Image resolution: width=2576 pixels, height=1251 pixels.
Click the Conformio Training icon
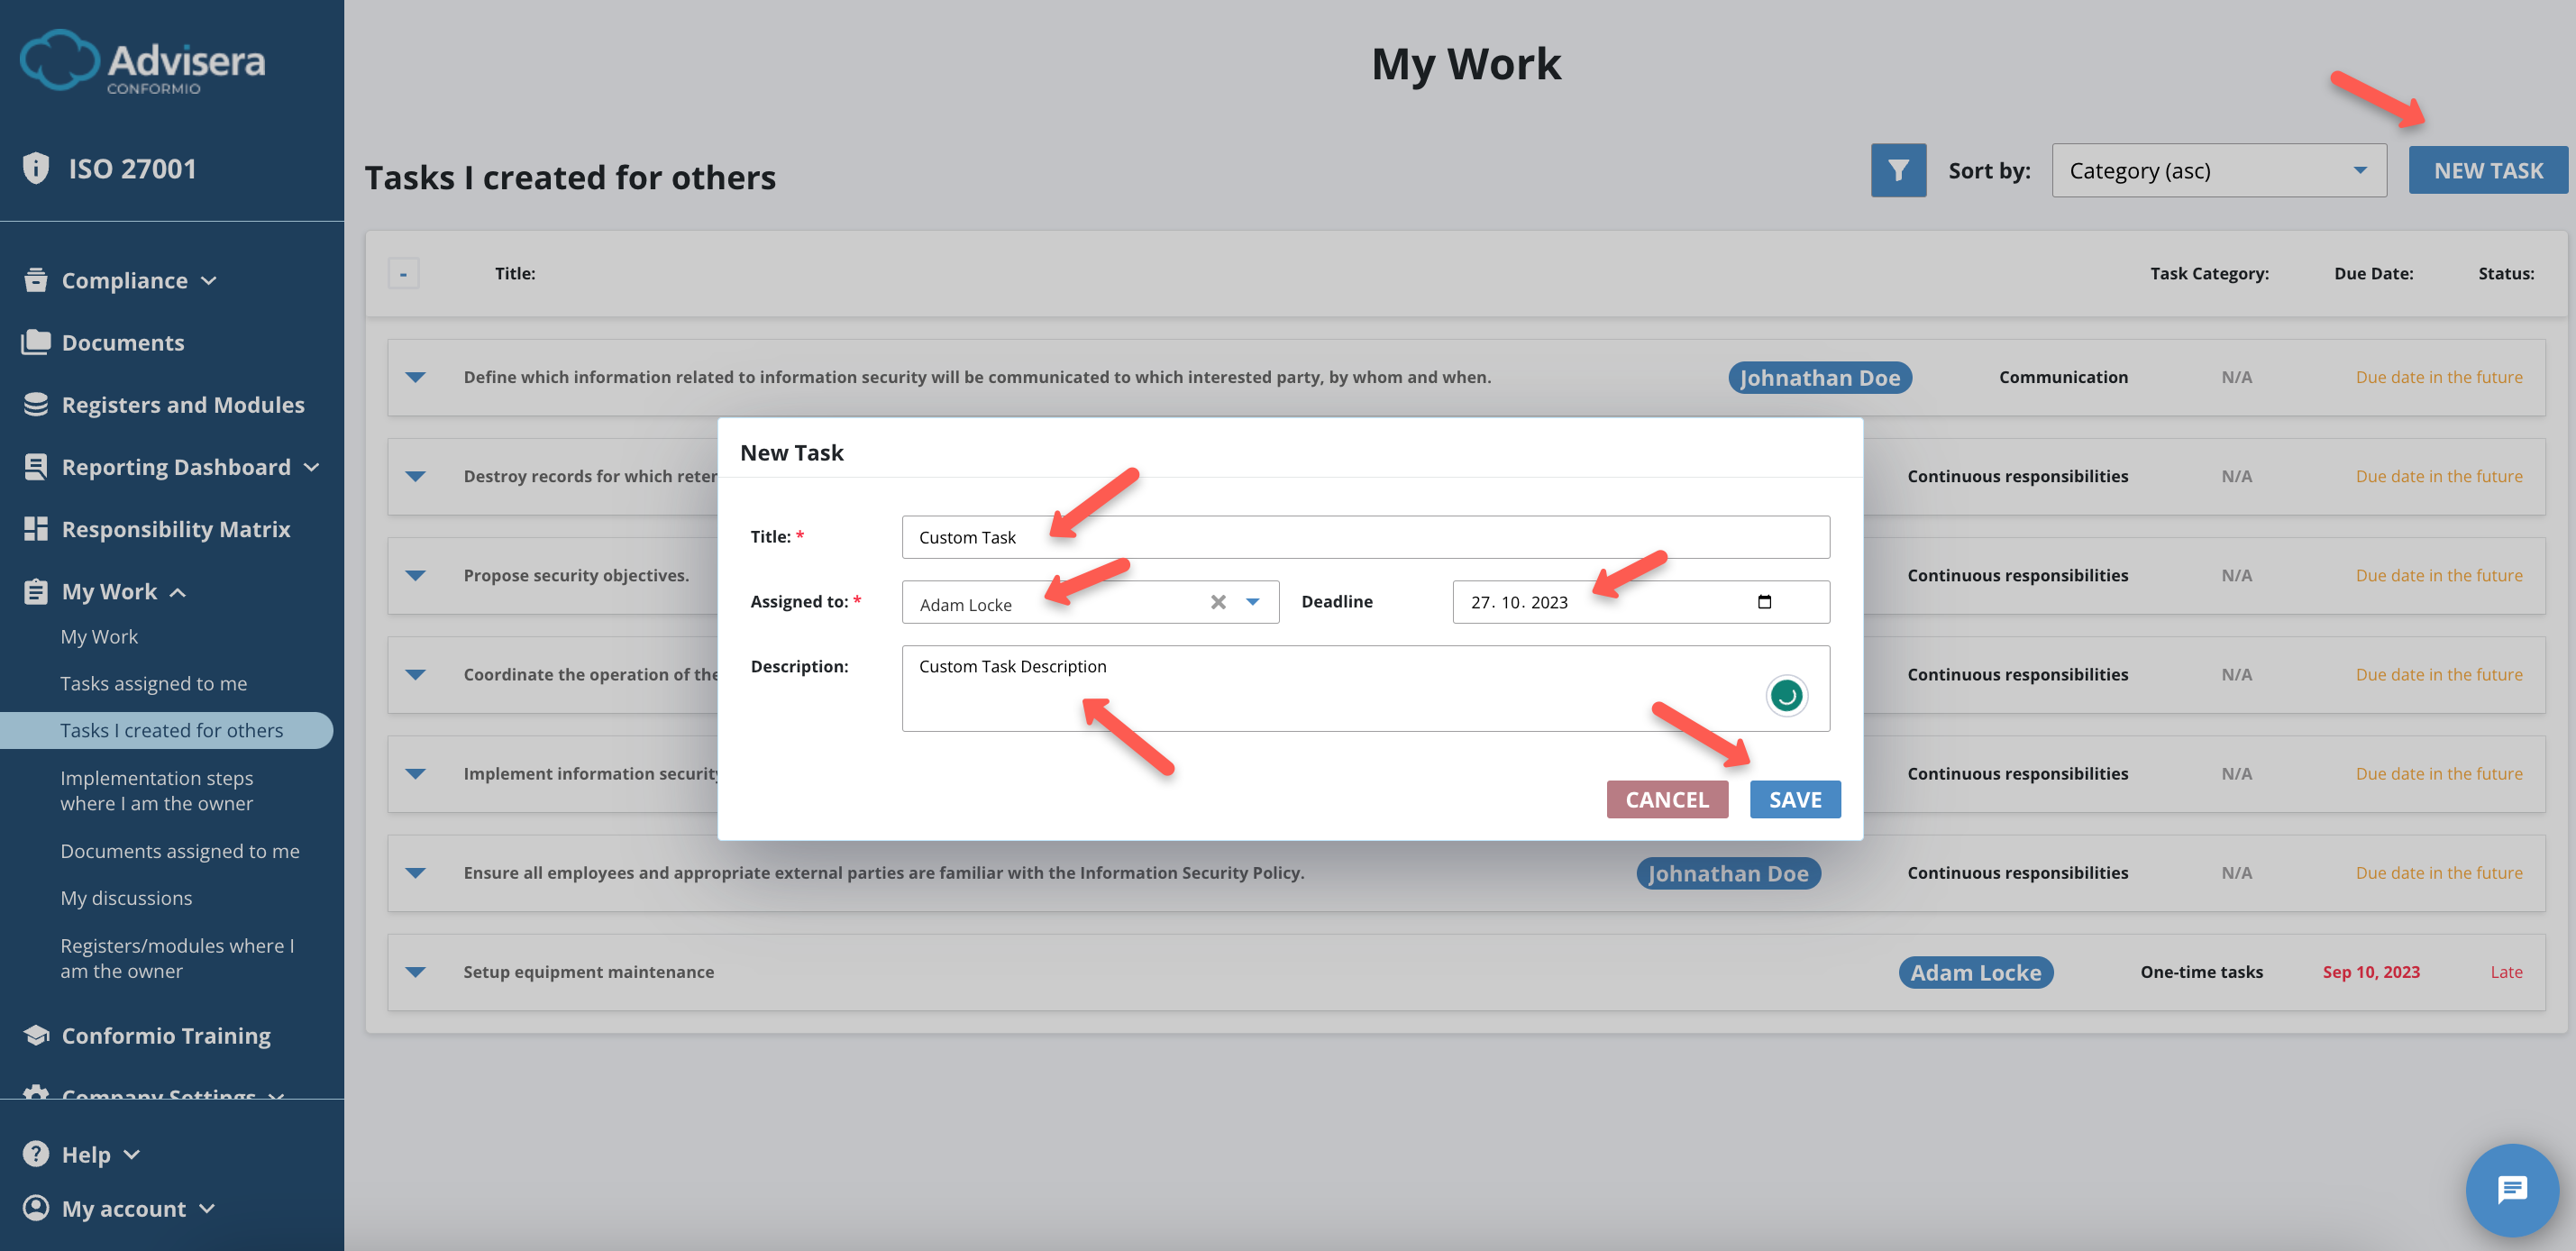click(36, 1035)
